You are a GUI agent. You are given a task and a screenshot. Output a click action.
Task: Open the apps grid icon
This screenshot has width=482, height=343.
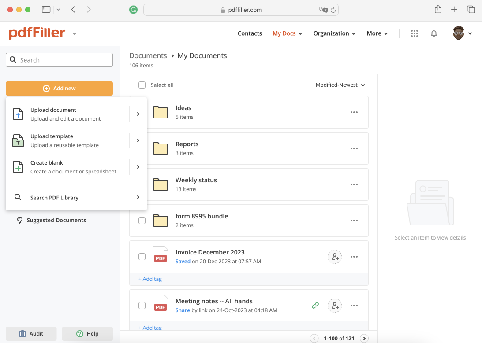coord(414,33)
